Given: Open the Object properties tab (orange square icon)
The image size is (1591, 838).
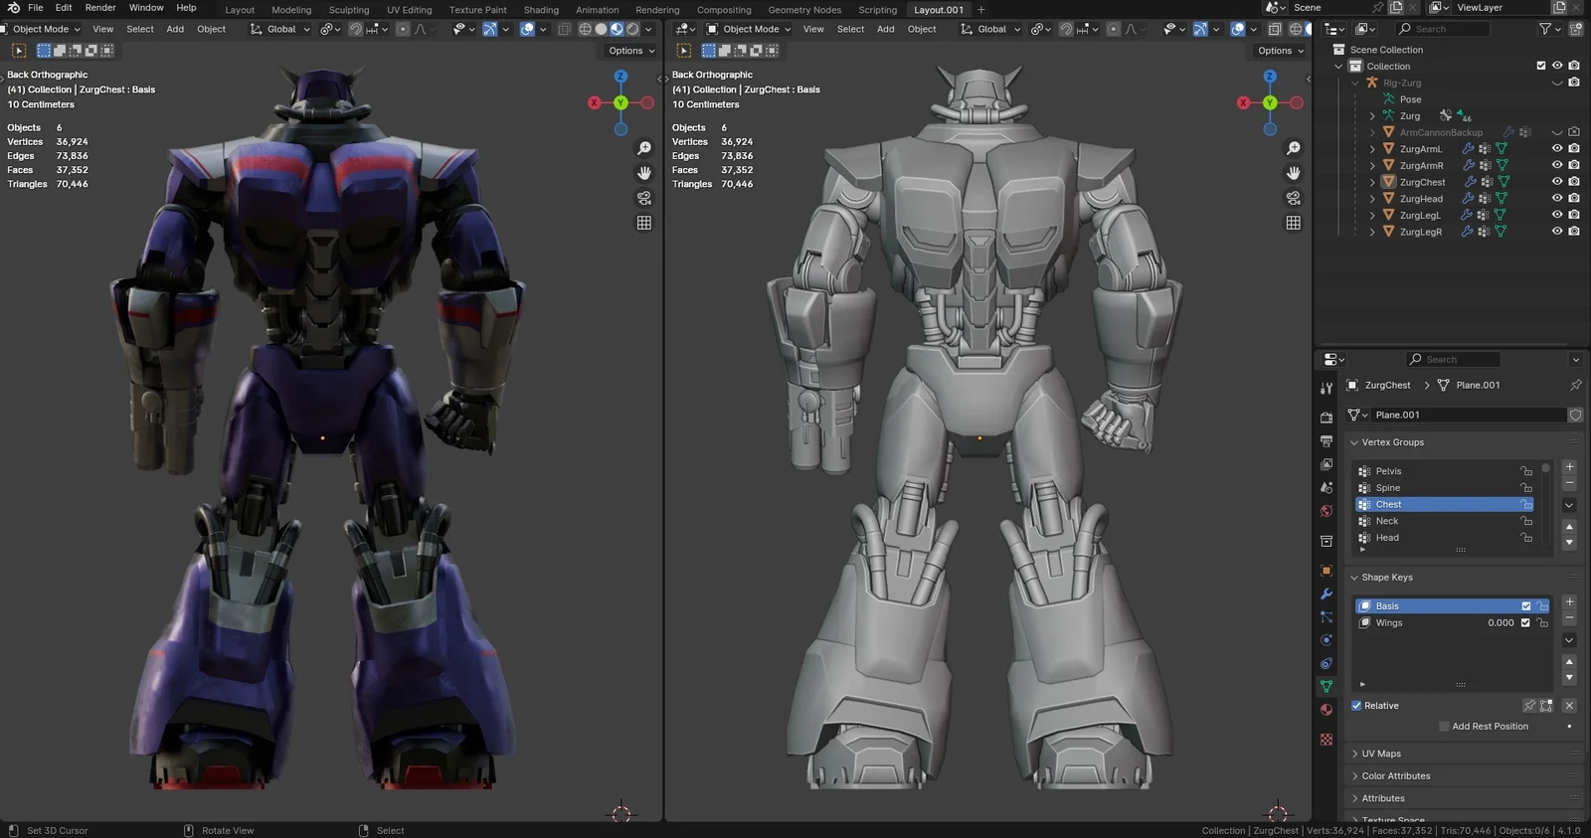Looking at the screenshot, I should (x=1326, y=571).
